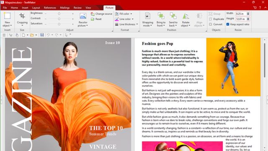Viewport: 268px width, 151px height.
Task: Adjust the Brightness slider handle
Action: [59, 13]
